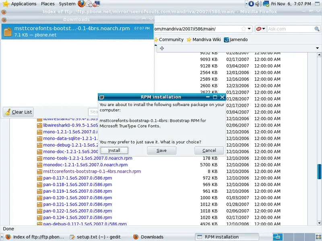Open the Applications menu

point(24,4)
